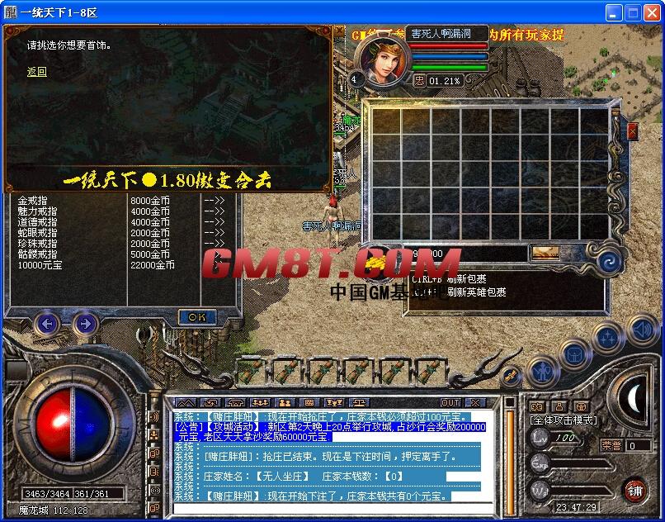Click the second side icon left of chat
The height and width of the screenshot is (522, 665).
154,434
